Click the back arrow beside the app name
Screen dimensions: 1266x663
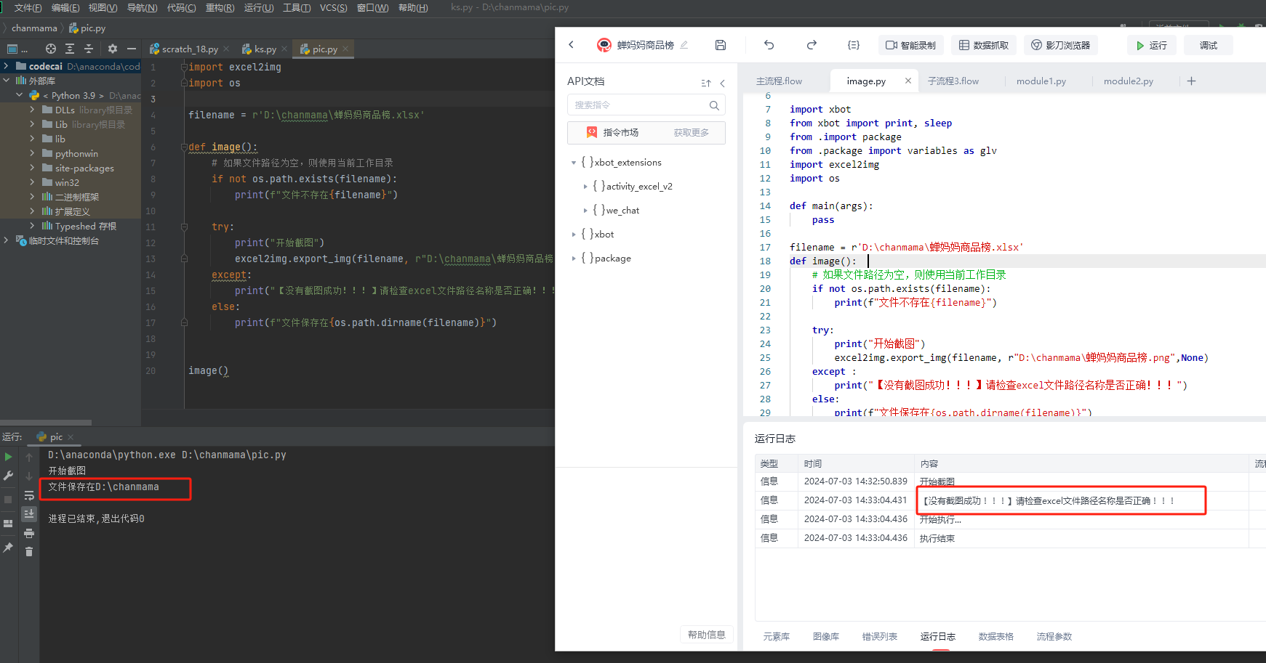[572, 45]
